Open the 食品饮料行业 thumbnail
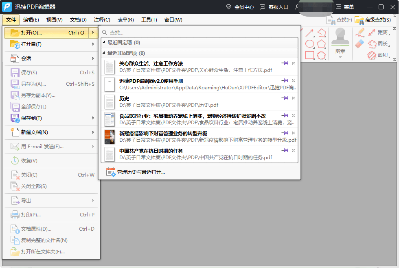This screenshot has width=399, height=268. click(x=110, y=119)
